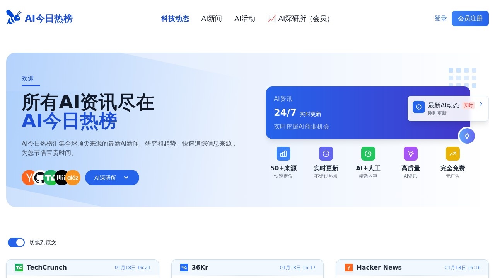Click the a16z source icon
This screenshot has height=278, width=495.
tap(73, 178)
